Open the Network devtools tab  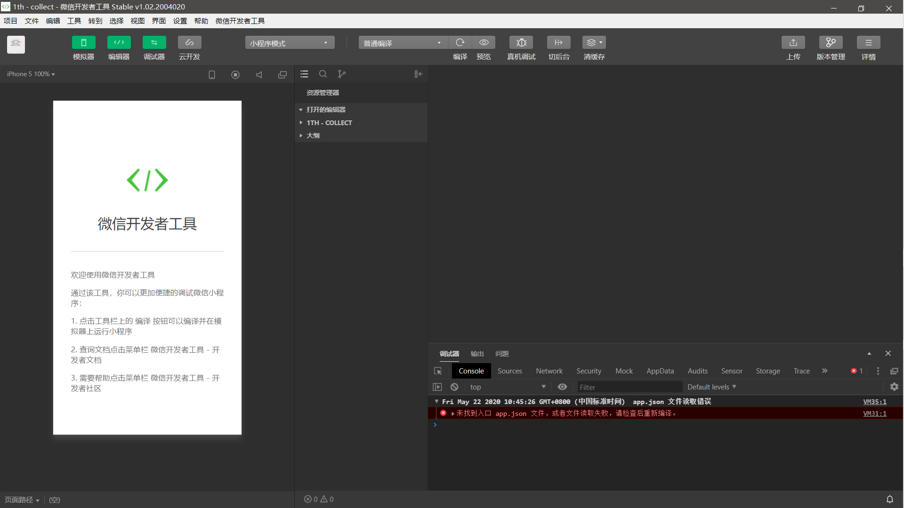point(549,371)
